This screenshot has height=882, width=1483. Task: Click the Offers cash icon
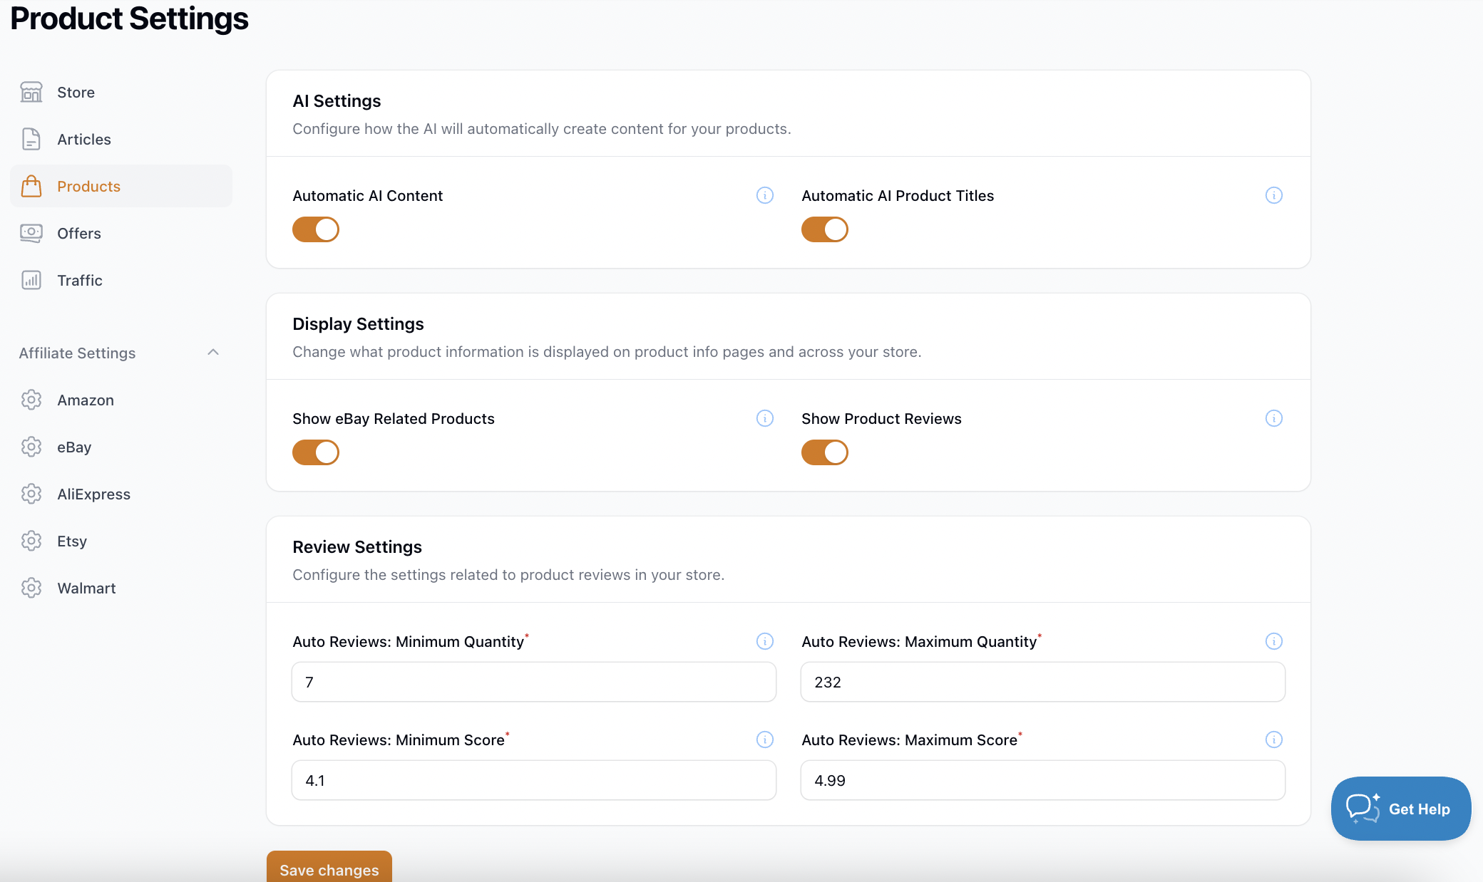31,234
